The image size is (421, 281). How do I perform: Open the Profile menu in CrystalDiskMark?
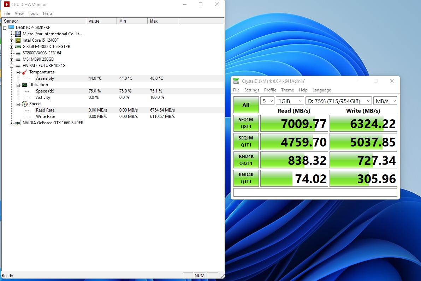click(x=270, y=90)
